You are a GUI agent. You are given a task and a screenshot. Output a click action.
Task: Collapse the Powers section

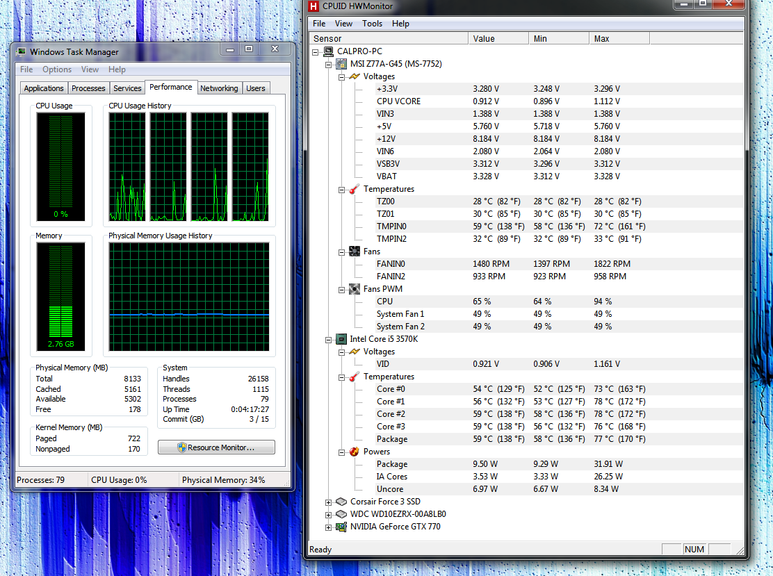[341, 453]
